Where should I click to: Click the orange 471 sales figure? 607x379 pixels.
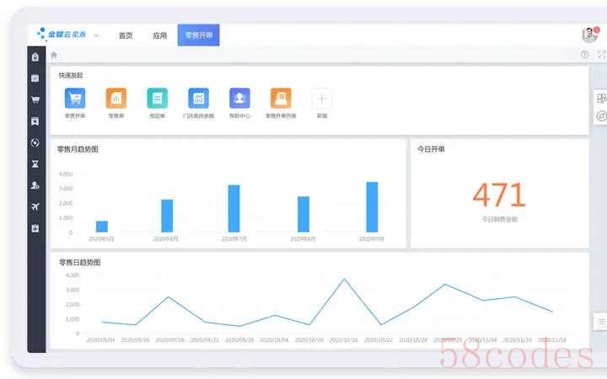[x=499, y=195]
